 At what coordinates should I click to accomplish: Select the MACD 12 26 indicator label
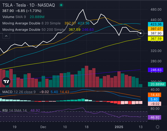coord(19,92)
